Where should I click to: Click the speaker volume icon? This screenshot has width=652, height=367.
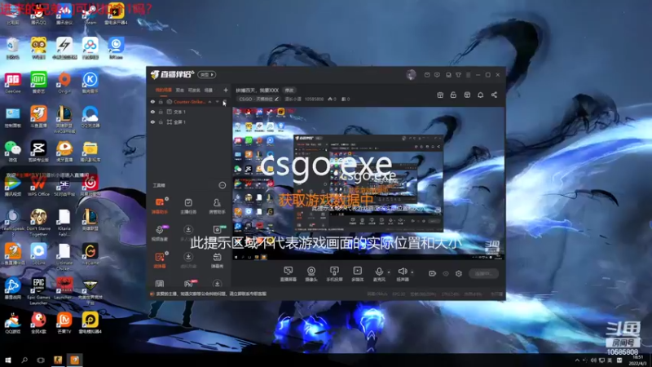(402, 272)
